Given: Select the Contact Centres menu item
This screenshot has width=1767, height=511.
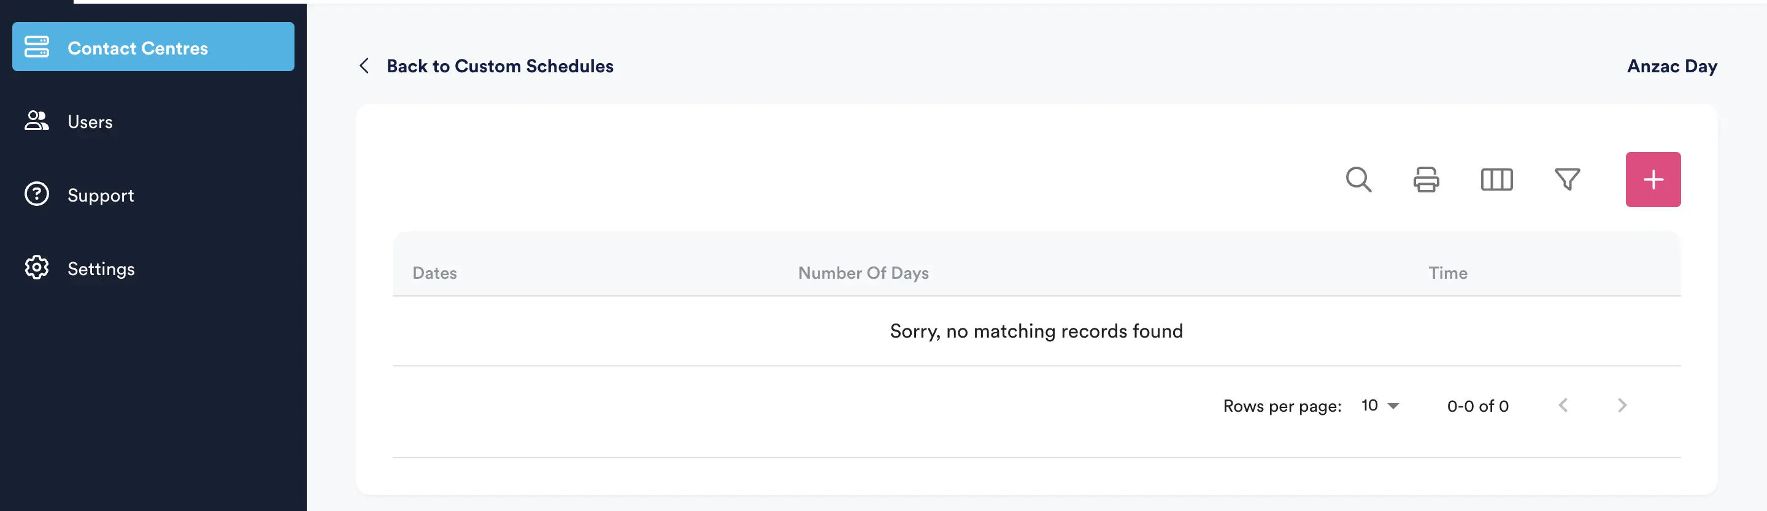Looking at the screenshot, I should point(138,48).
